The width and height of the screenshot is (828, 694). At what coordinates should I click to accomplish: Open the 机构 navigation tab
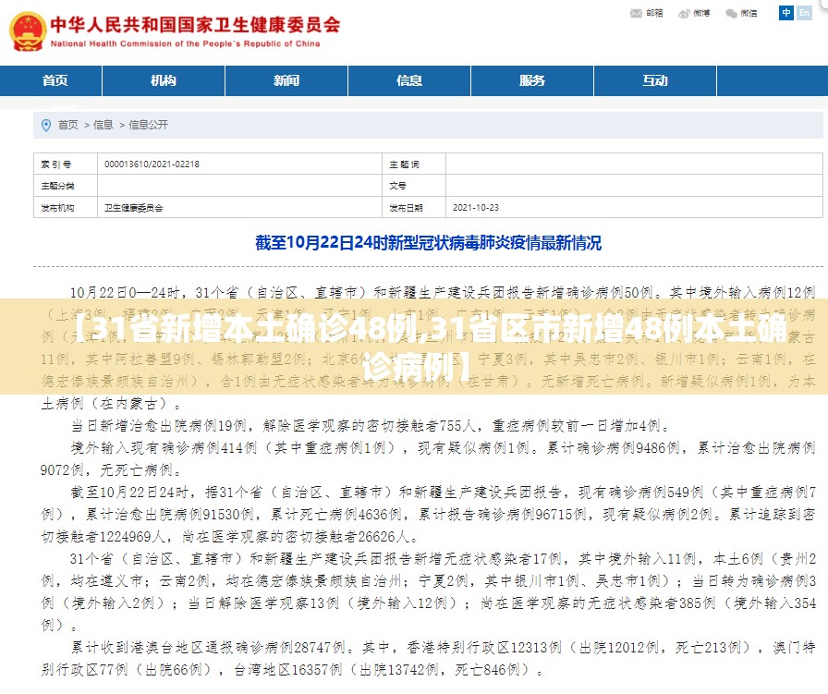[x=164, y=80]
